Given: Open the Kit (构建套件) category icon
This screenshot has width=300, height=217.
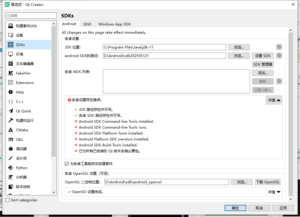Looking at the screenshot, I should (11, 26).
